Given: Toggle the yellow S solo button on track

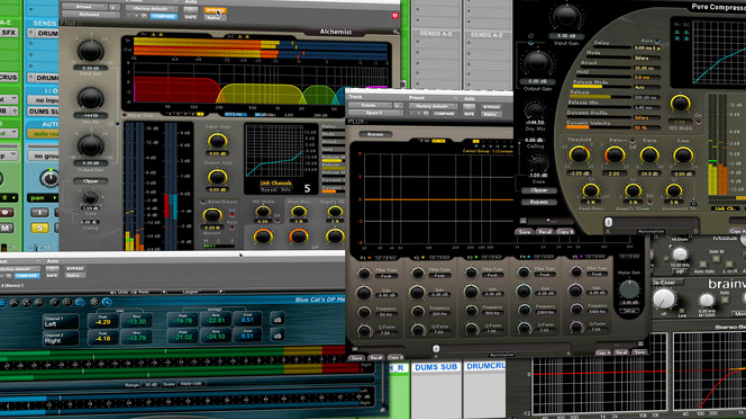Looking at the screenshot, I should [x=39, y=228].
